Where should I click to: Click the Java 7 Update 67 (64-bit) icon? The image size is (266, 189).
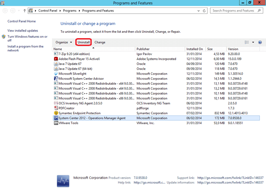click(56, 69)
